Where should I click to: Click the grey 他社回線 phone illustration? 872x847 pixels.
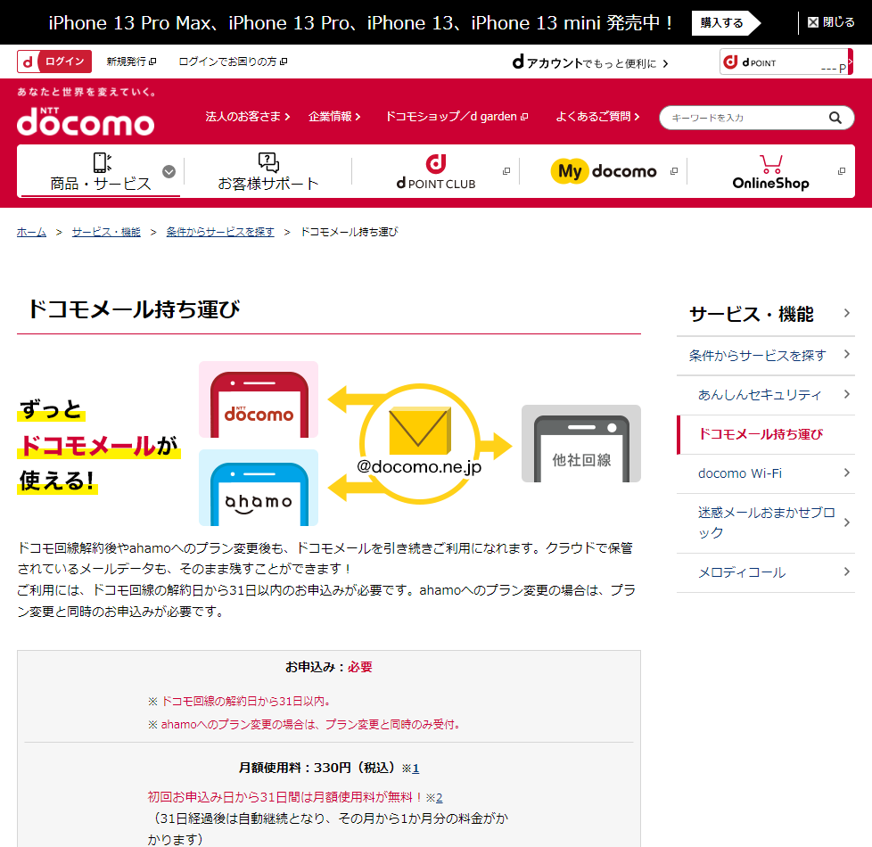pyautogui.click(x=581, y=443)
